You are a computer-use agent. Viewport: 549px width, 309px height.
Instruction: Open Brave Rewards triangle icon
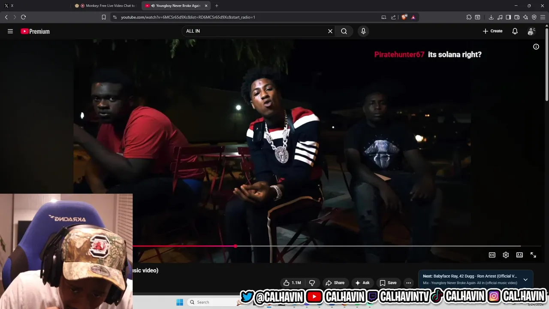413,17
